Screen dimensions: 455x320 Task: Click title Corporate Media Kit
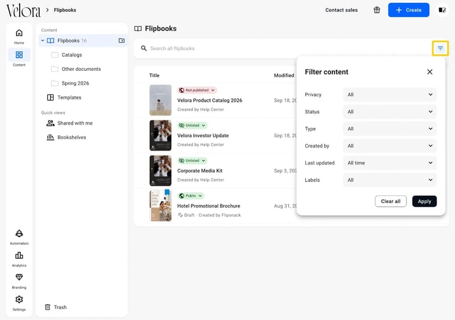(200, 171)
